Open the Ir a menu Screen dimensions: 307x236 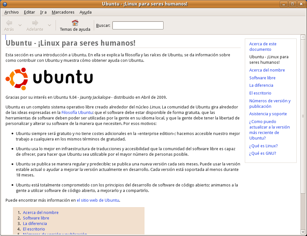[43, 12]
